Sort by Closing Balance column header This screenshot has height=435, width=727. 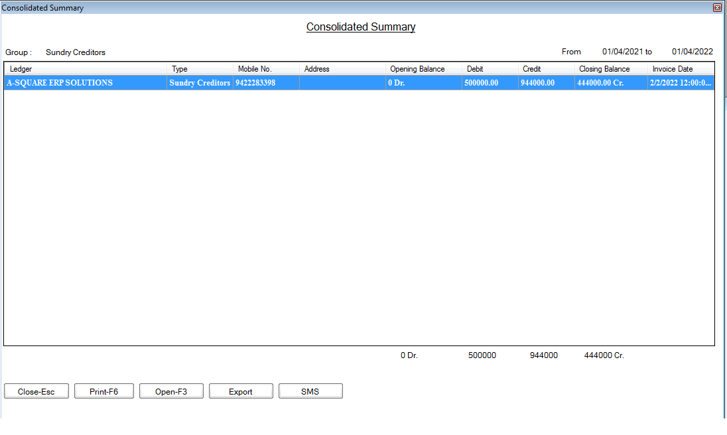611,69
